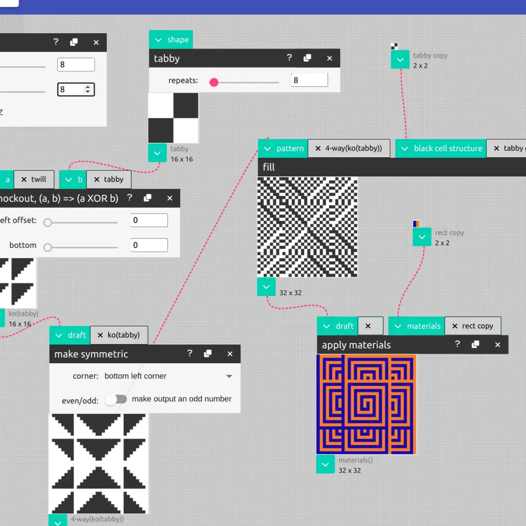
Task: Click the materials() 32 x 32 outlet arrow
Action: 325,464
